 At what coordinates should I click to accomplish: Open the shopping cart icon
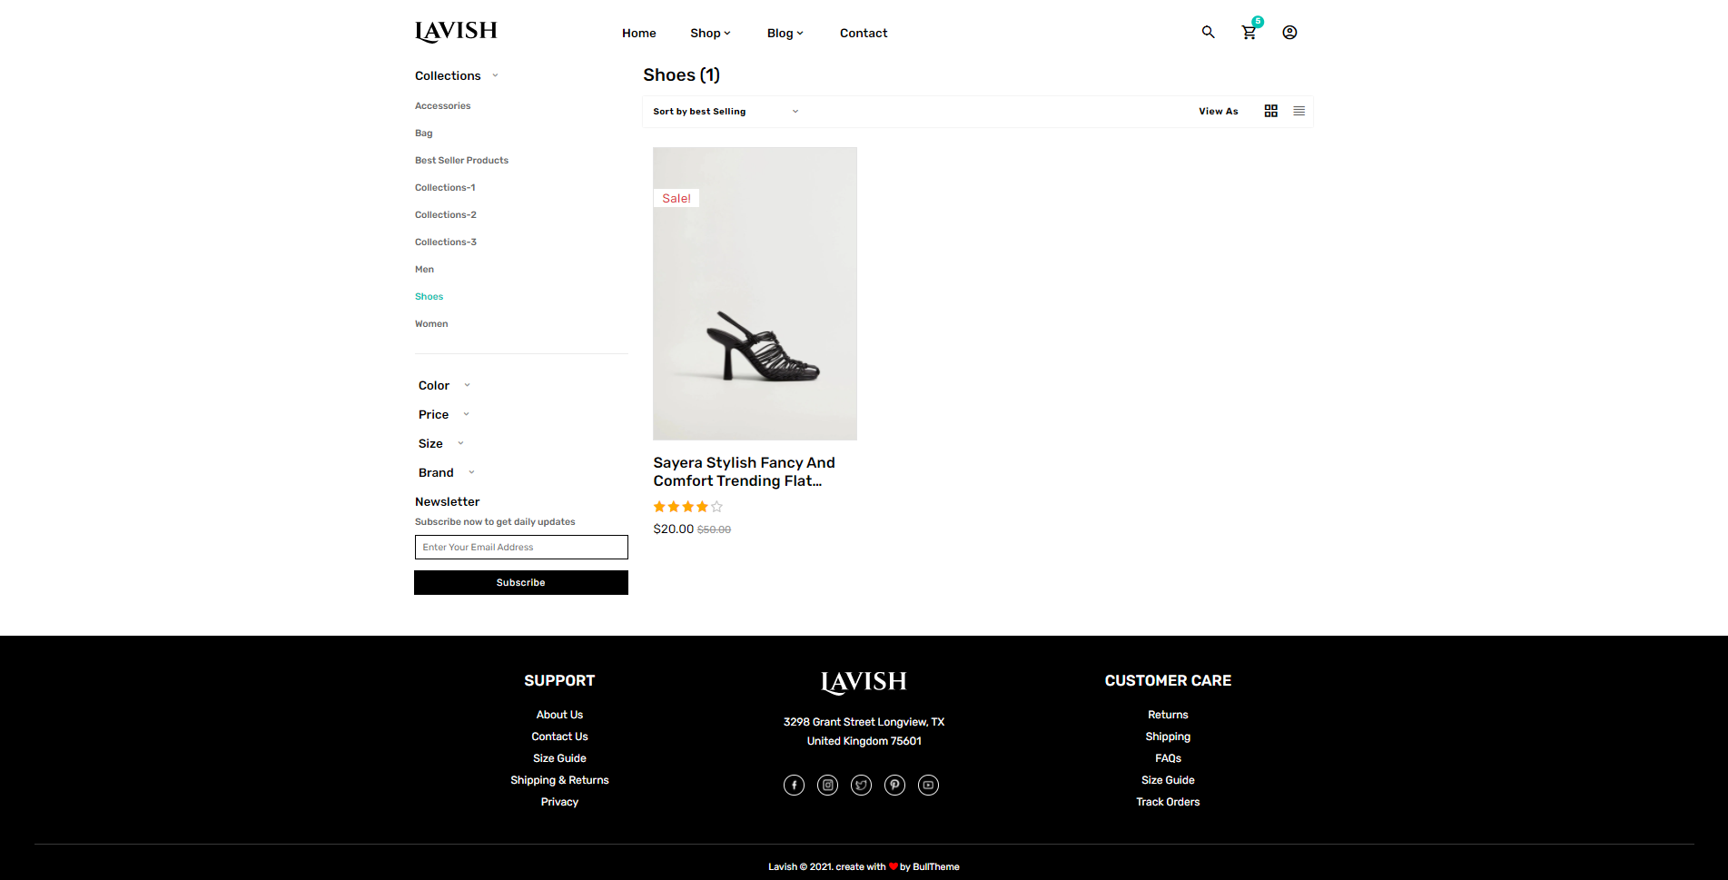1249,32
